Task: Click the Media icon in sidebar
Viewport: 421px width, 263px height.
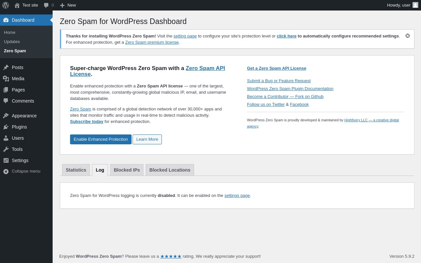Action: coord(6,79)
